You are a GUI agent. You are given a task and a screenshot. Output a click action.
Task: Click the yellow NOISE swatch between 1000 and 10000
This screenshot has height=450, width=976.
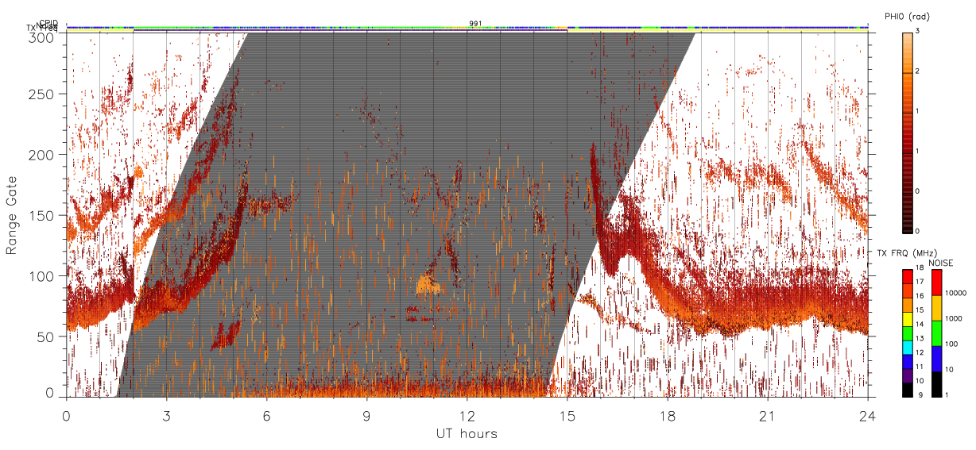pos(937,308)
